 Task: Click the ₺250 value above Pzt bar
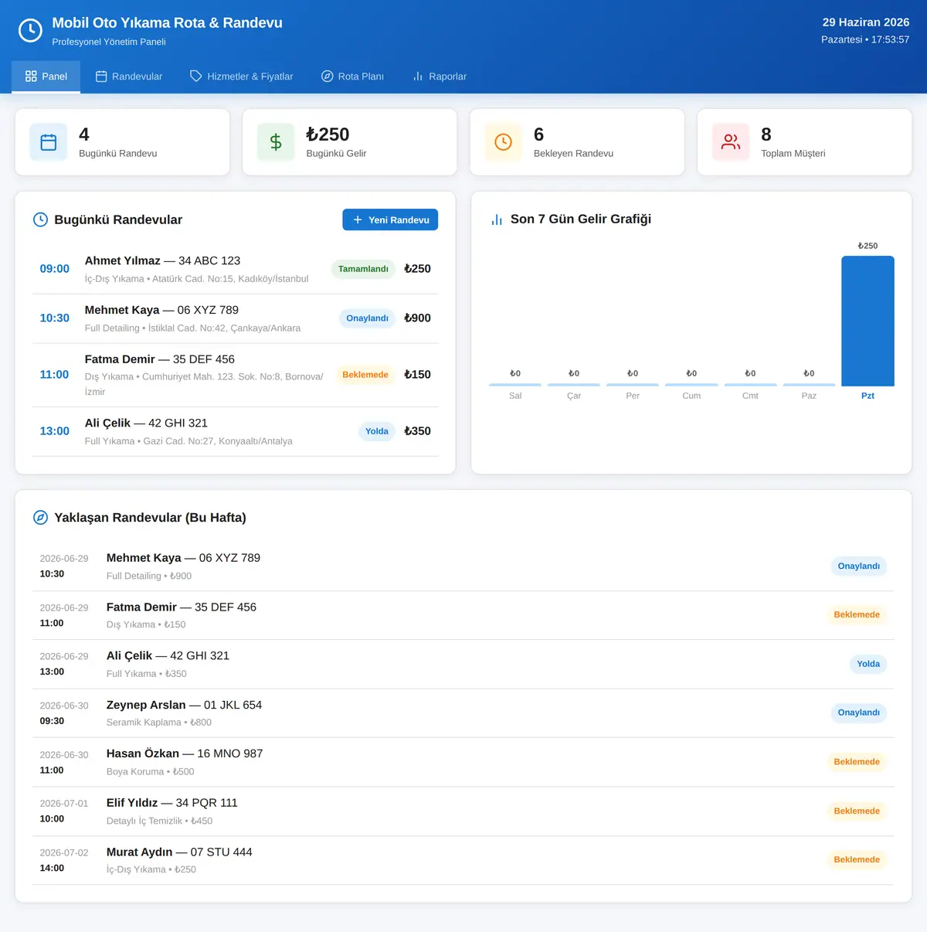point(868,246)
